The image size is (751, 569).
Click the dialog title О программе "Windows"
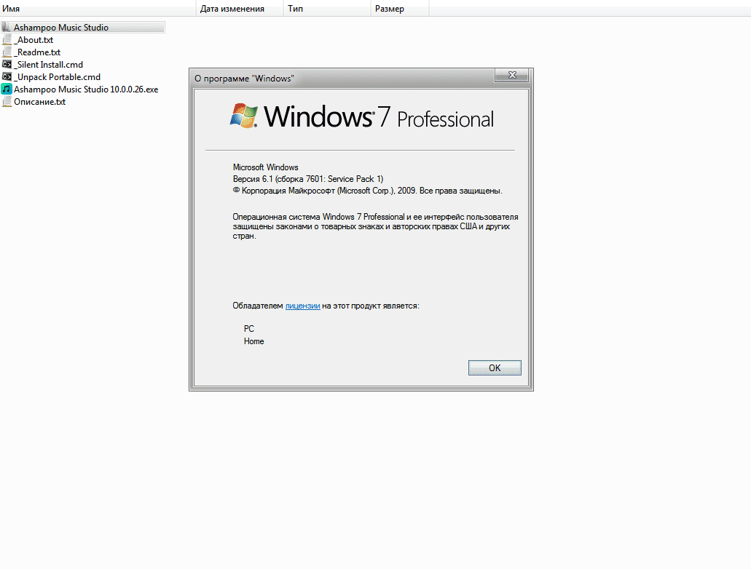point(244,79)
